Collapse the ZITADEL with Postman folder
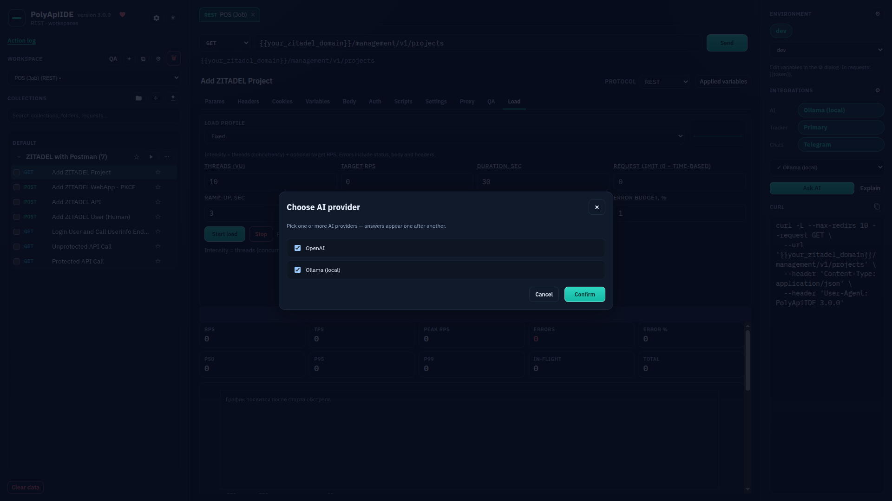This screenshot has width=892, height=501. tap(19, 157)
